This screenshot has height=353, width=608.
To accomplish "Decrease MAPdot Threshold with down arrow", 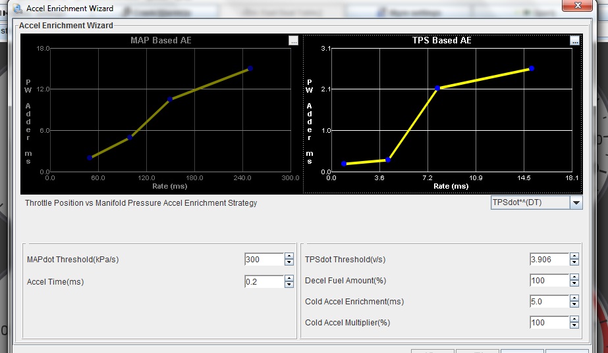I will (289, 262).
